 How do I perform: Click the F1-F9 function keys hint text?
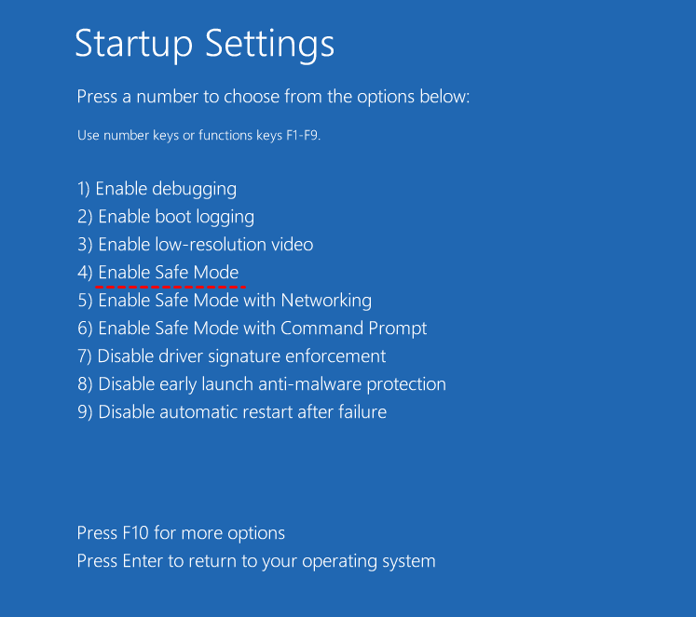point(198,136)
